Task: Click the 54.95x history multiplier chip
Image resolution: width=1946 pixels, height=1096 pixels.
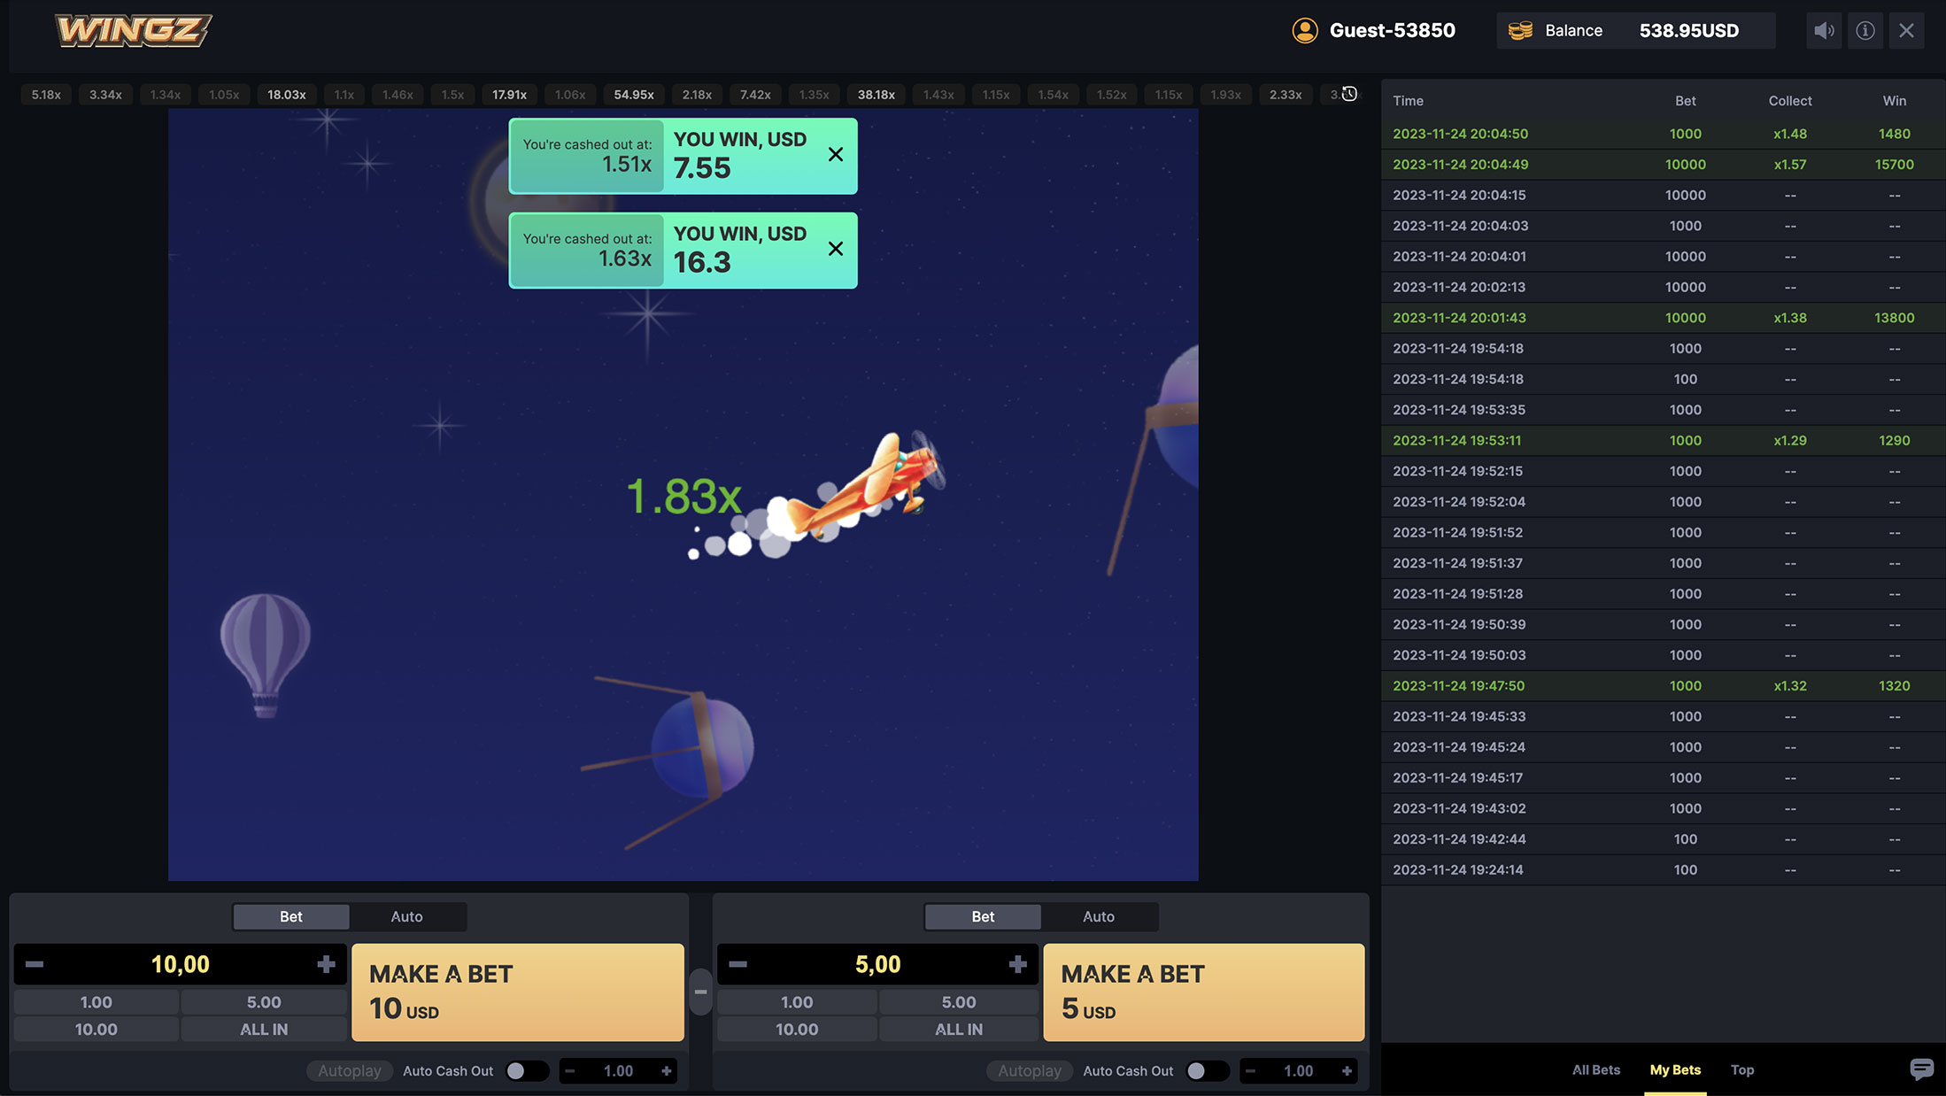Action: coord(634,95)
